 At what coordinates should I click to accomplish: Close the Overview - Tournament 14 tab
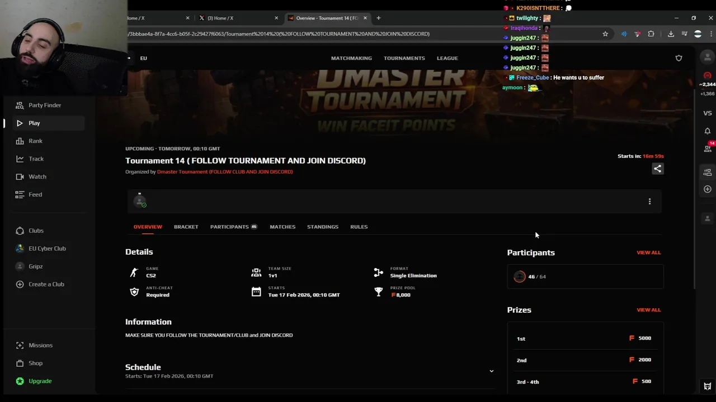click(365, 18)
